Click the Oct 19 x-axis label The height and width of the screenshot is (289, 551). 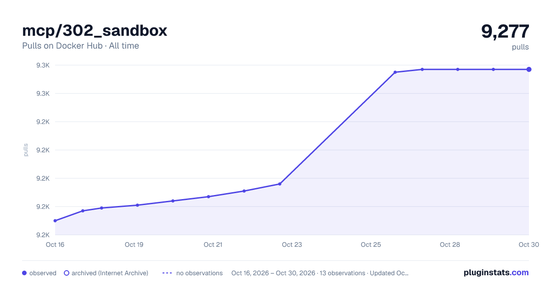coord(134,245)
